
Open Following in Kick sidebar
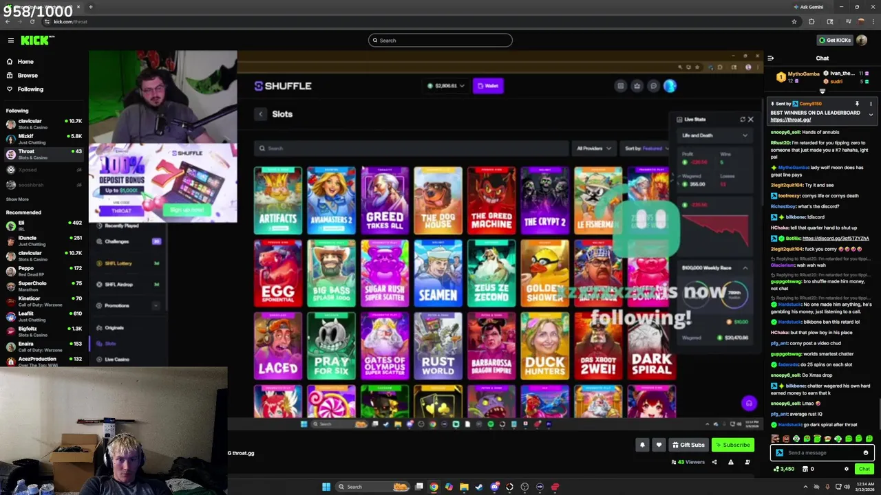30,89
